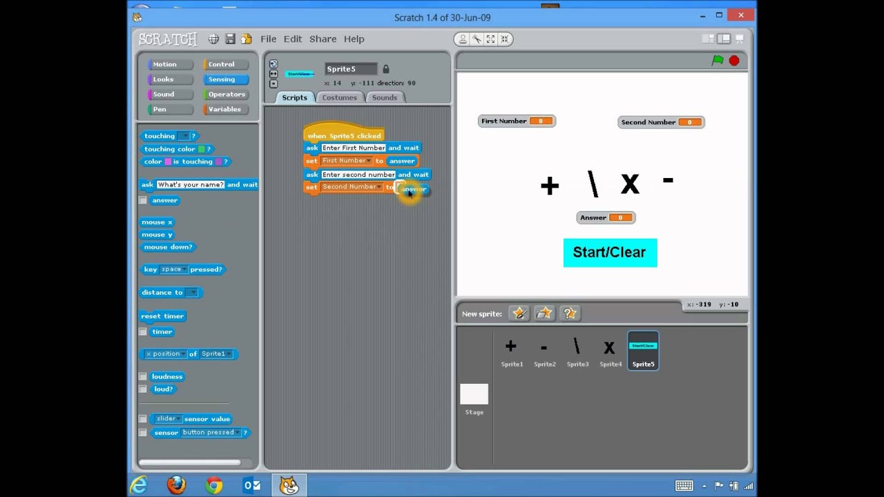
Task: Toggle the answer reporter checkbox
Action: click(x=143, y=200)
